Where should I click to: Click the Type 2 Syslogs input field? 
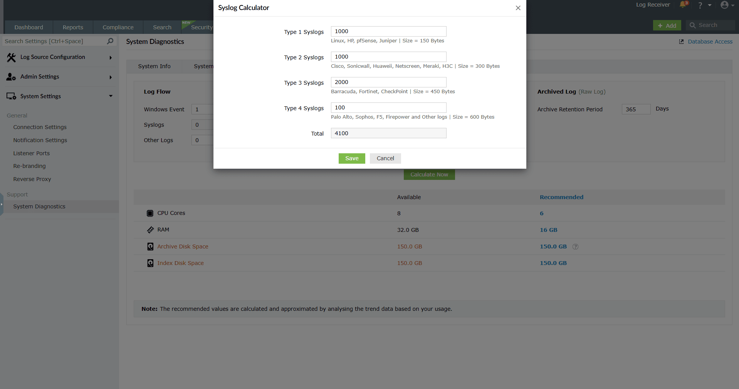(388, 57)
